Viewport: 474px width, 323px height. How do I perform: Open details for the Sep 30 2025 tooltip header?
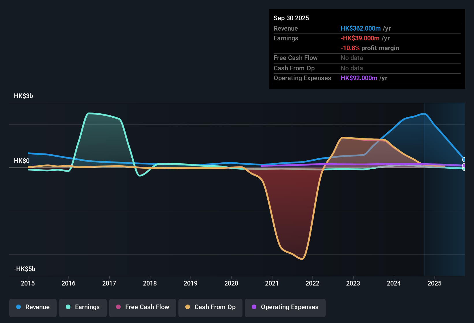point(291,18)
